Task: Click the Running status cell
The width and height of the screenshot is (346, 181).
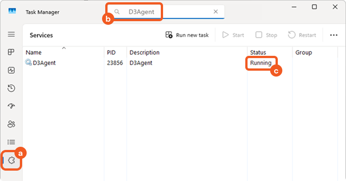Action: 261,63
